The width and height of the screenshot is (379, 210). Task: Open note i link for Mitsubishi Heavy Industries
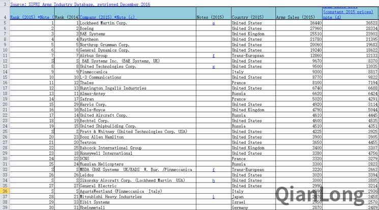[x=214, y=197]
